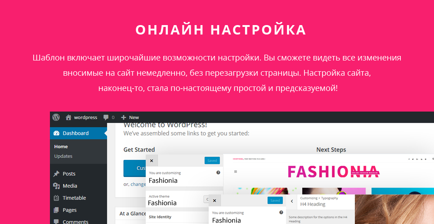Click the LinkedIn icon in preview header
This screenshot has height=224, width=434.
tap(421, 159)
